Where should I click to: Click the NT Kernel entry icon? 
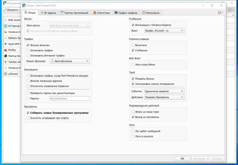point(6,26)
